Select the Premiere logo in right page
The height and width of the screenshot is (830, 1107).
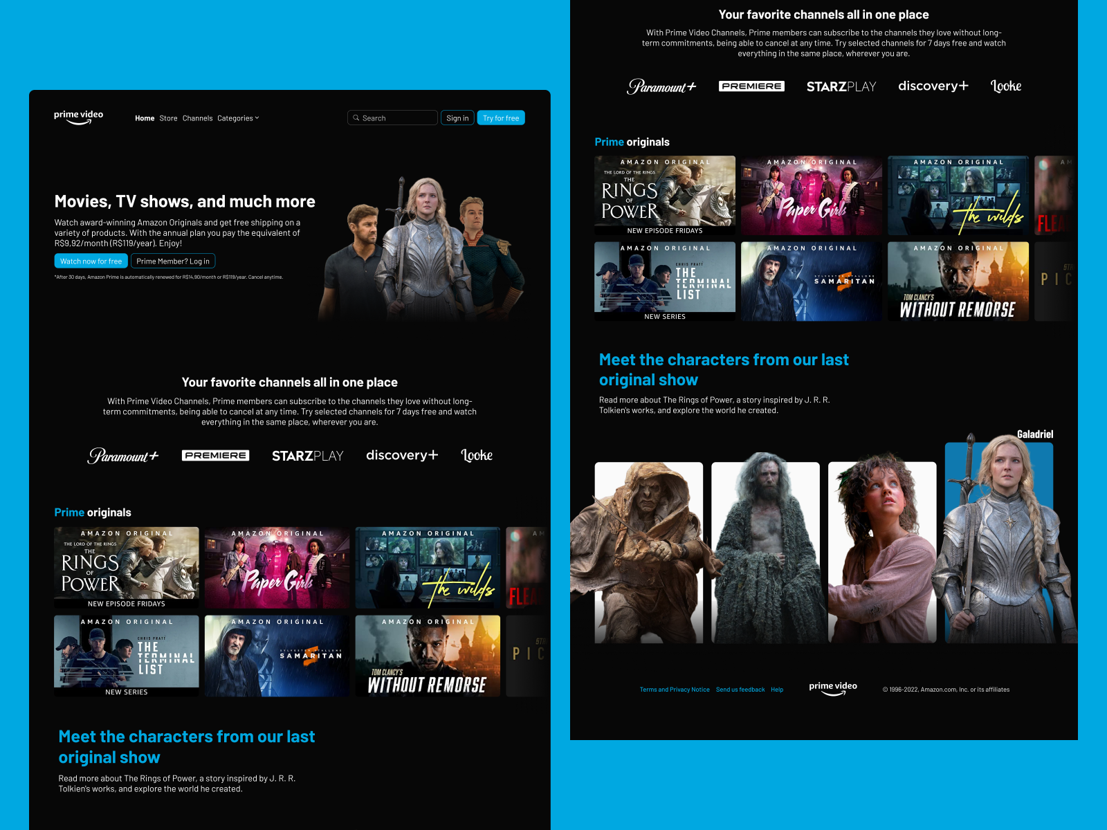(751, 86)
